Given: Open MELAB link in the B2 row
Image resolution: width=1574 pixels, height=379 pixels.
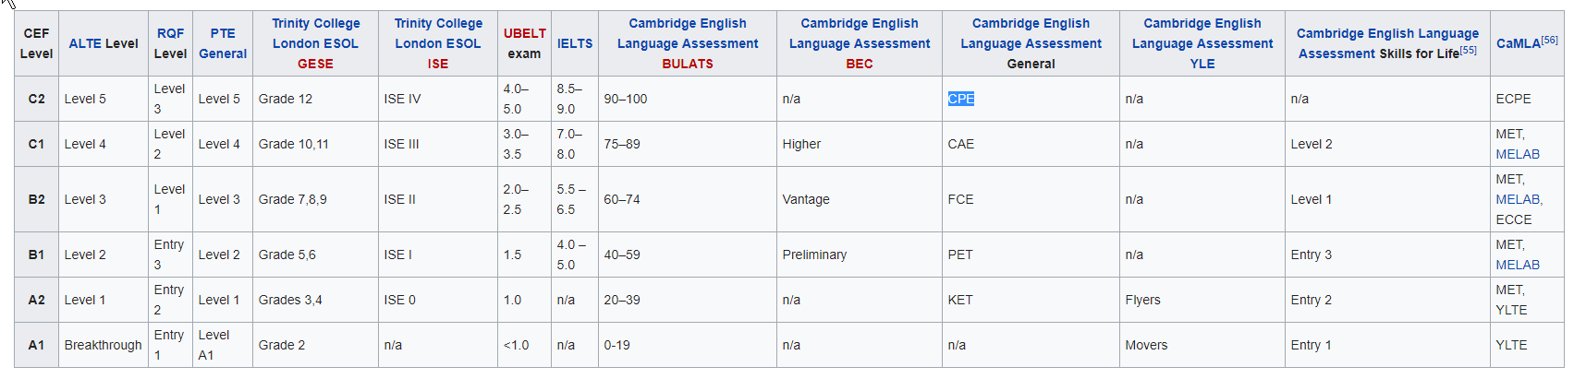Looking at the screenshot, I should (x=1518, y=199).
